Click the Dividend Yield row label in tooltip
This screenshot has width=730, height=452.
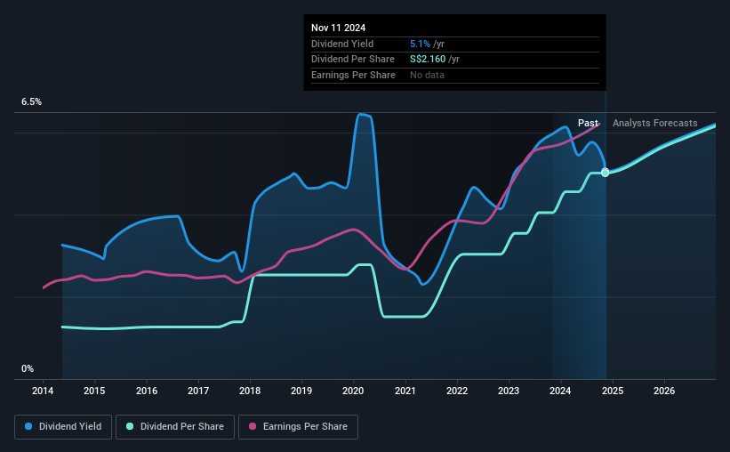point(342,44)
